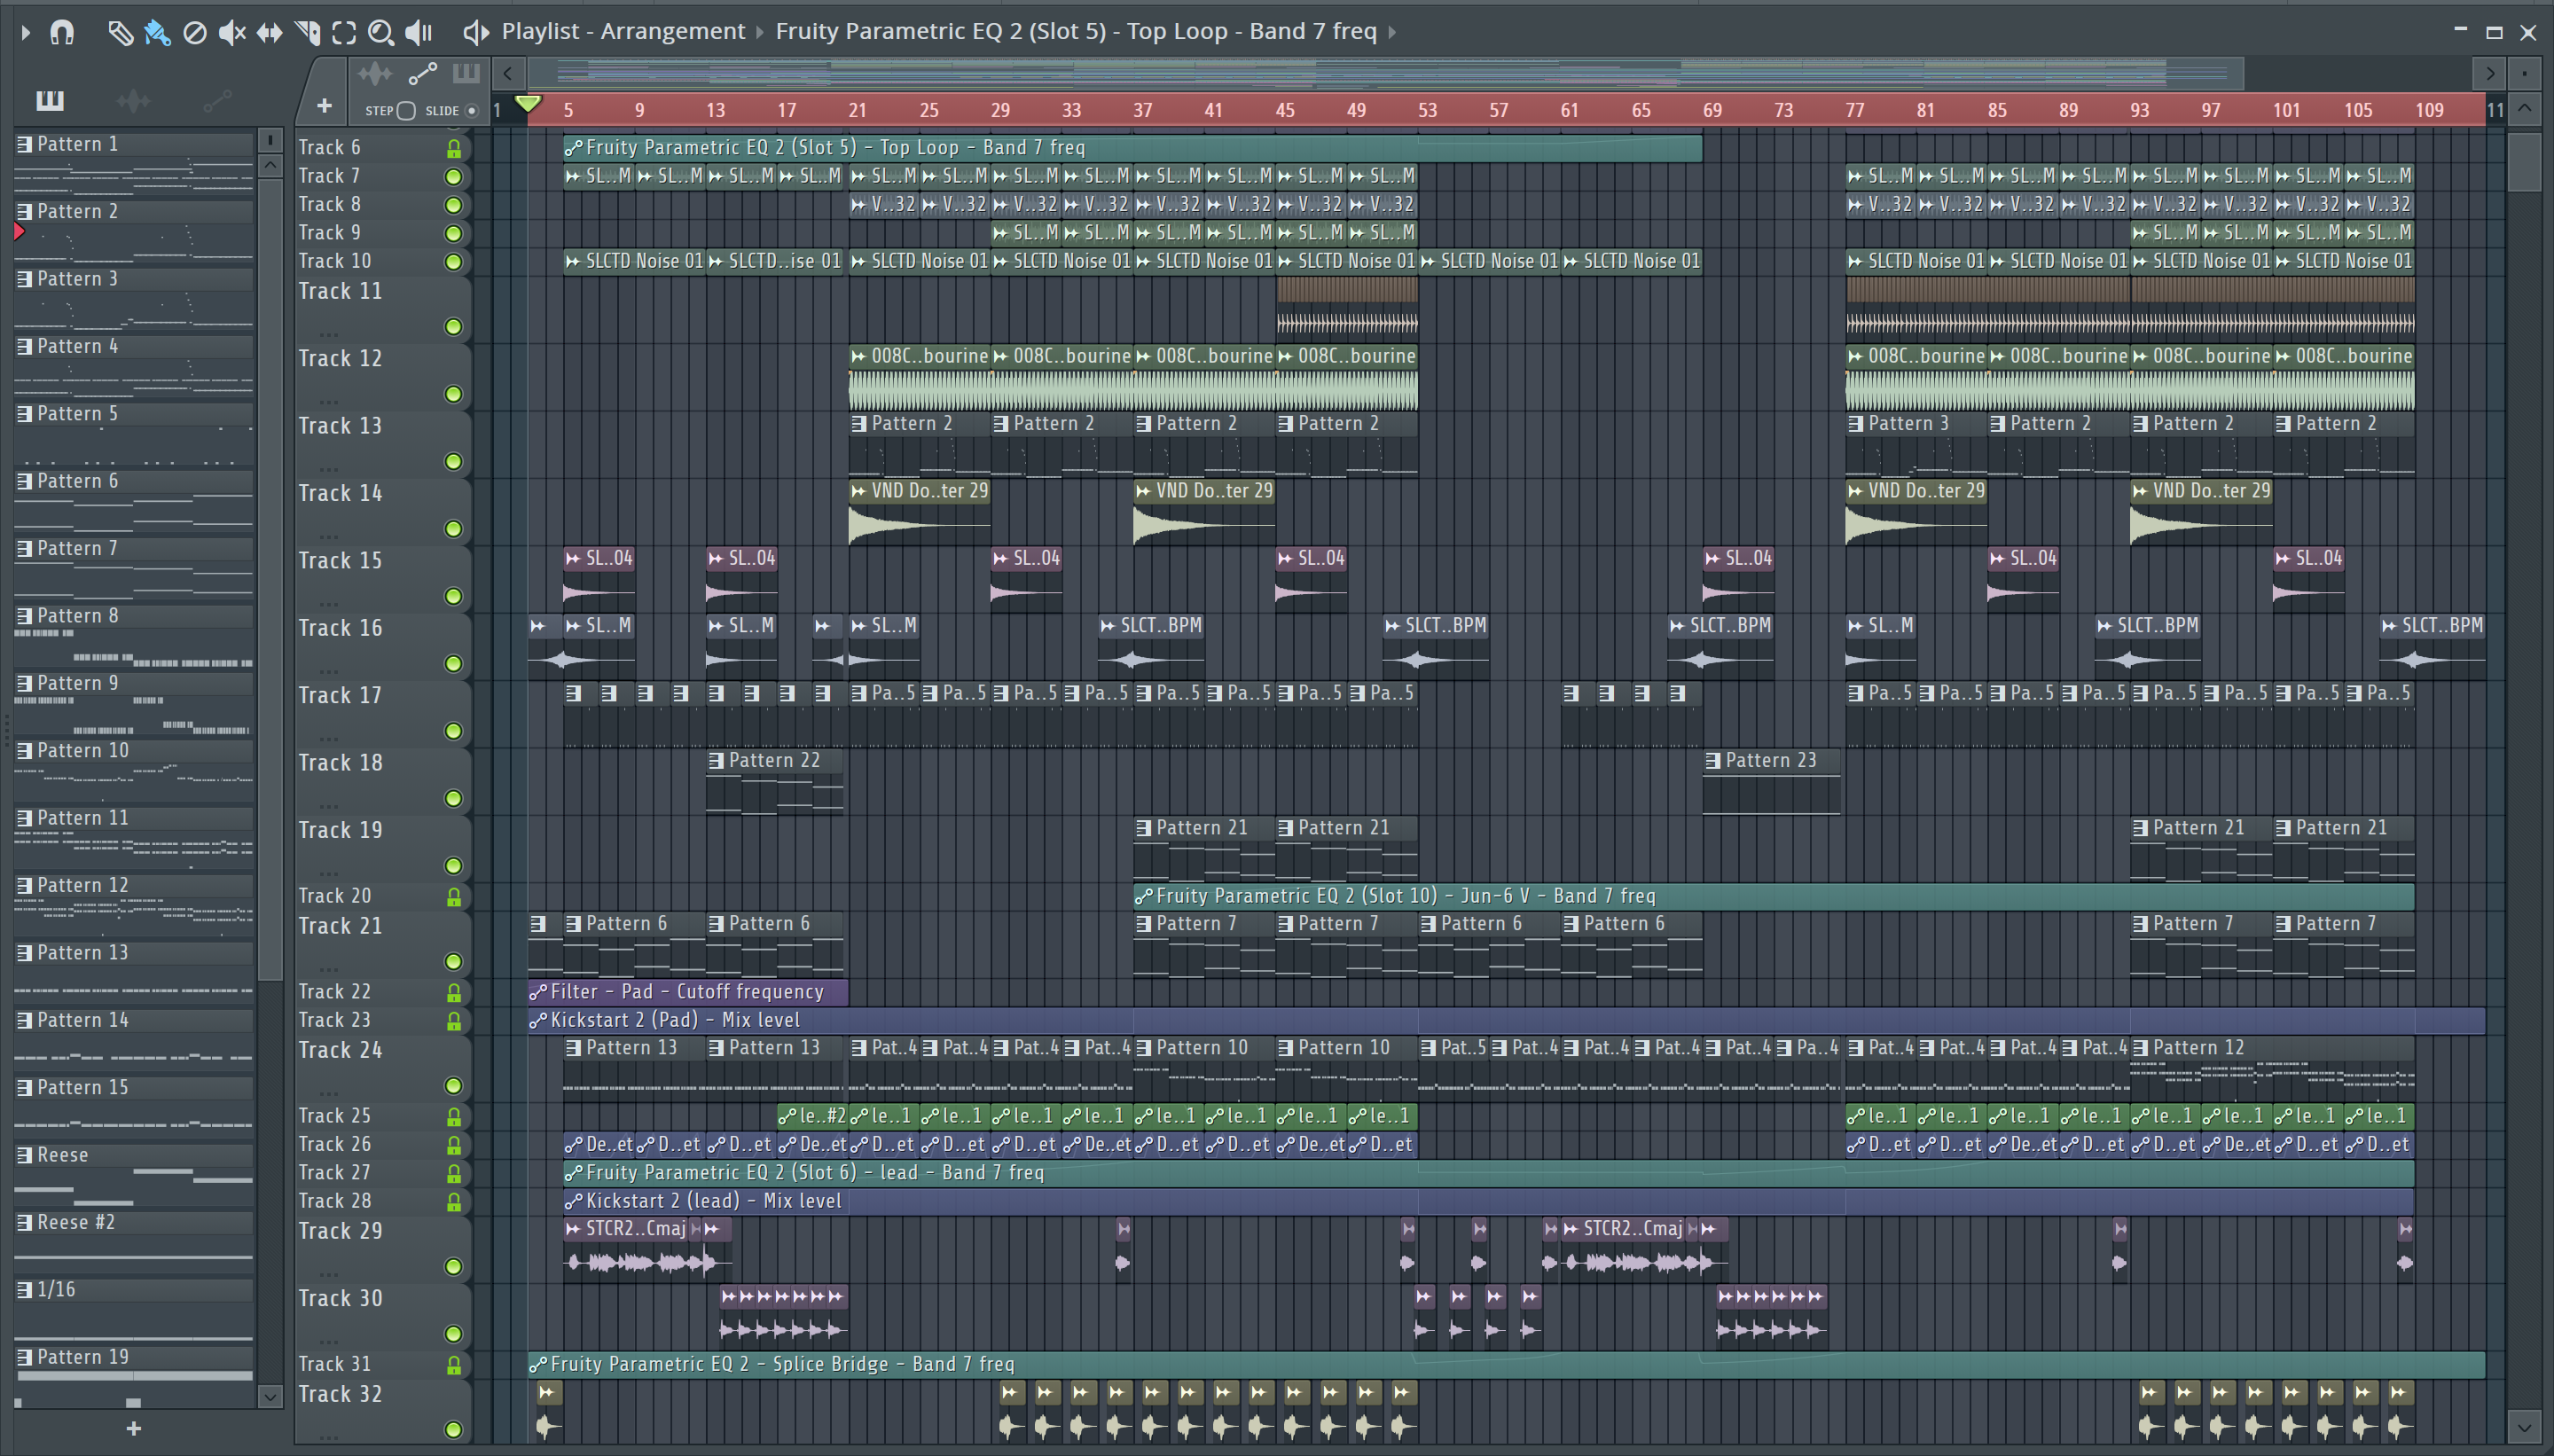Mute Track 10 via green dot
This screenshot has width=2554, height=1456.
pyautogui.click(x=453, y=262)
